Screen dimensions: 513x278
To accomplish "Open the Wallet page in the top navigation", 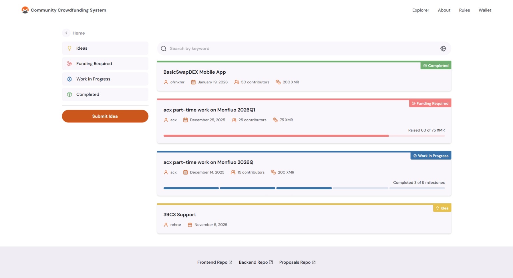I will coord(485,10).
